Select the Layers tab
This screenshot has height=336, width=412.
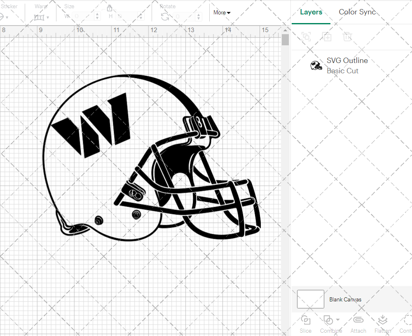311,12
